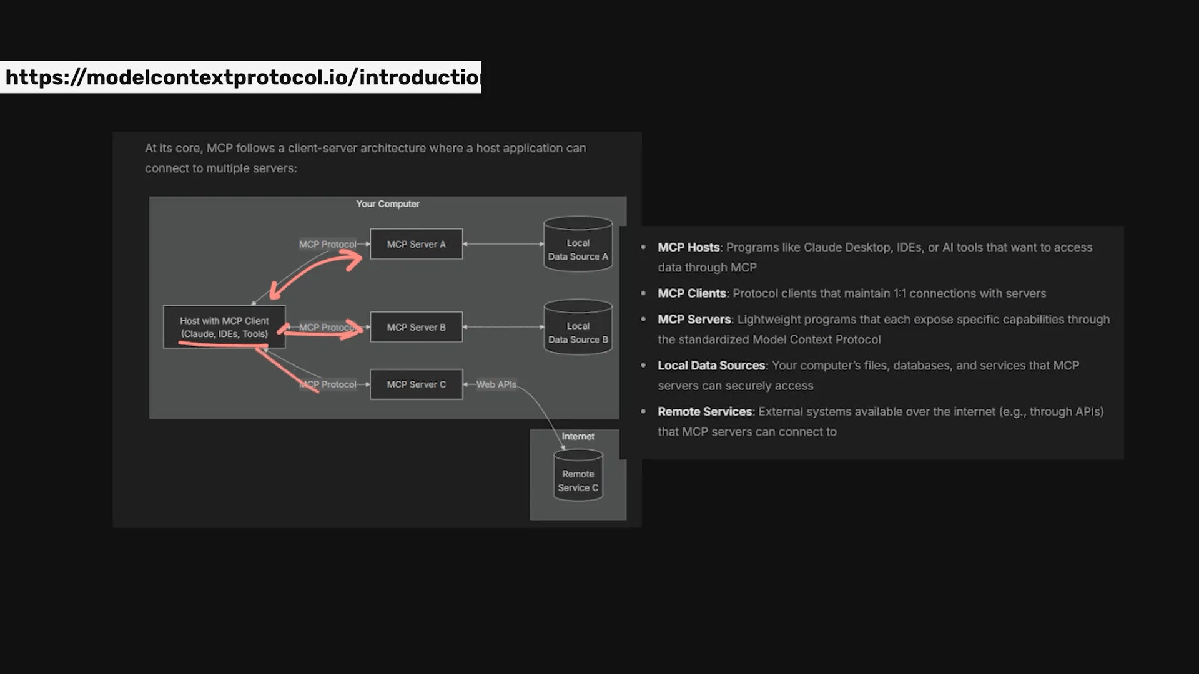The height and width of the screenshot is (674, 1199).
Task: Click the 'Remote Services' bold term
Action: tap(705, 412)
